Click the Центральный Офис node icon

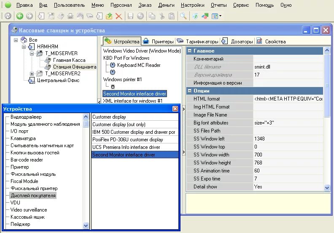(32, 80)
